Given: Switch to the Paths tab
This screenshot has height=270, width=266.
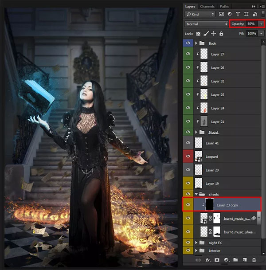Looking at the screenshot, I should [224, 7].
